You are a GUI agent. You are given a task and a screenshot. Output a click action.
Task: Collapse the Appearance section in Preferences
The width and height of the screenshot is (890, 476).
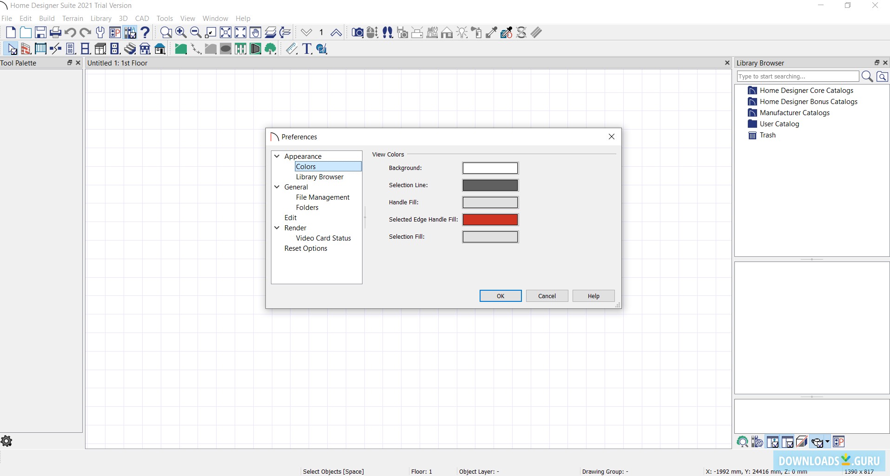pyautogui.click(x=277, y=156)
